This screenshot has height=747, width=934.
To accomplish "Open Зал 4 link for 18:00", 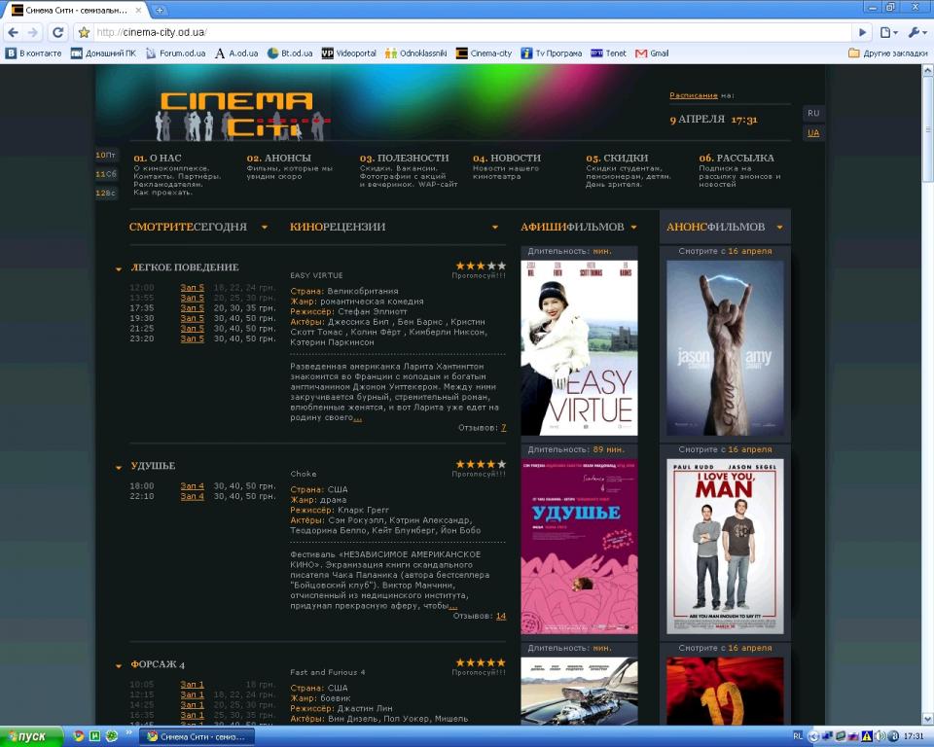I will click(193, 486).
